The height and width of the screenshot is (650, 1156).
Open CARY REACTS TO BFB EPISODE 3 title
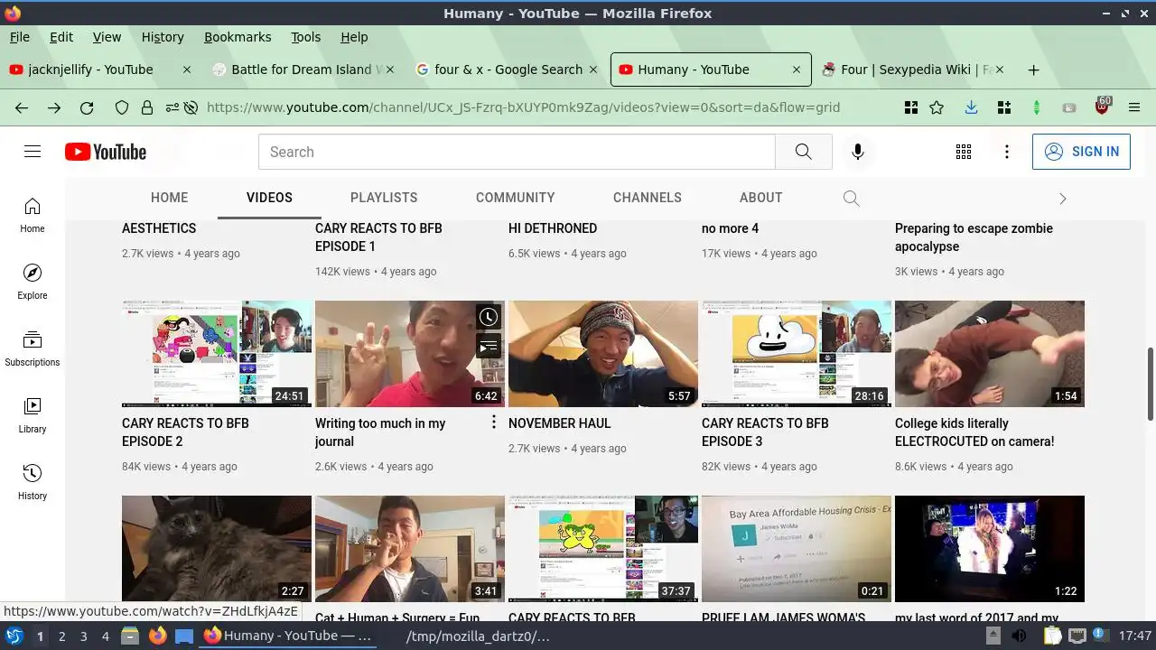[765, 432]
